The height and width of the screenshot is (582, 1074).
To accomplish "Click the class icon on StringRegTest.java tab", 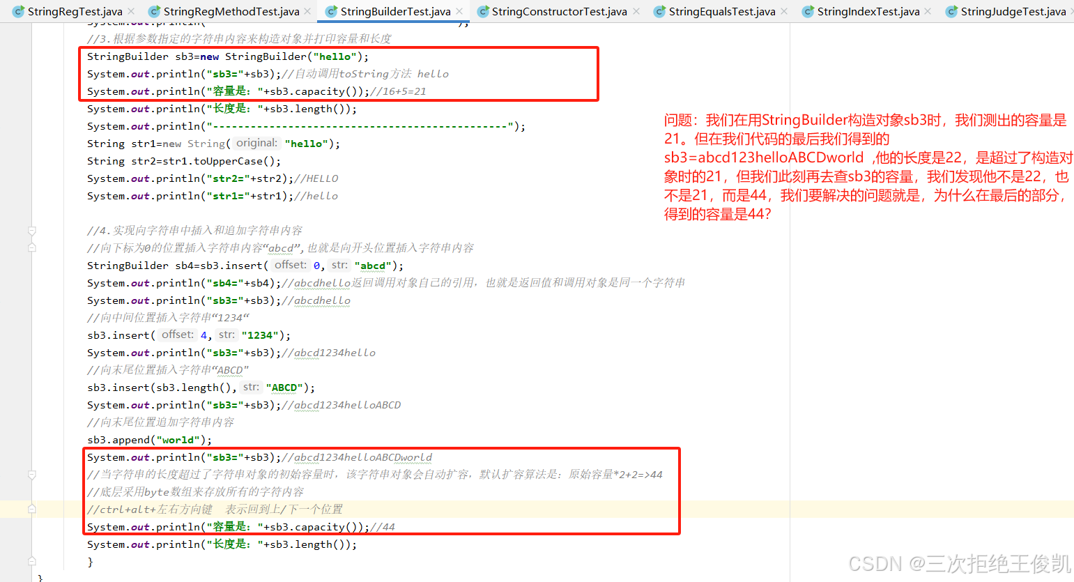I will (x=17, y=11).
